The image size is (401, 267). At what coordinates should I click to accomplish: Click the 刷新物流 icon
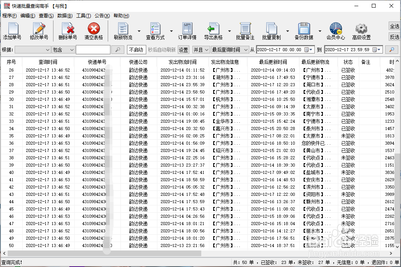[x=123, y=31]
